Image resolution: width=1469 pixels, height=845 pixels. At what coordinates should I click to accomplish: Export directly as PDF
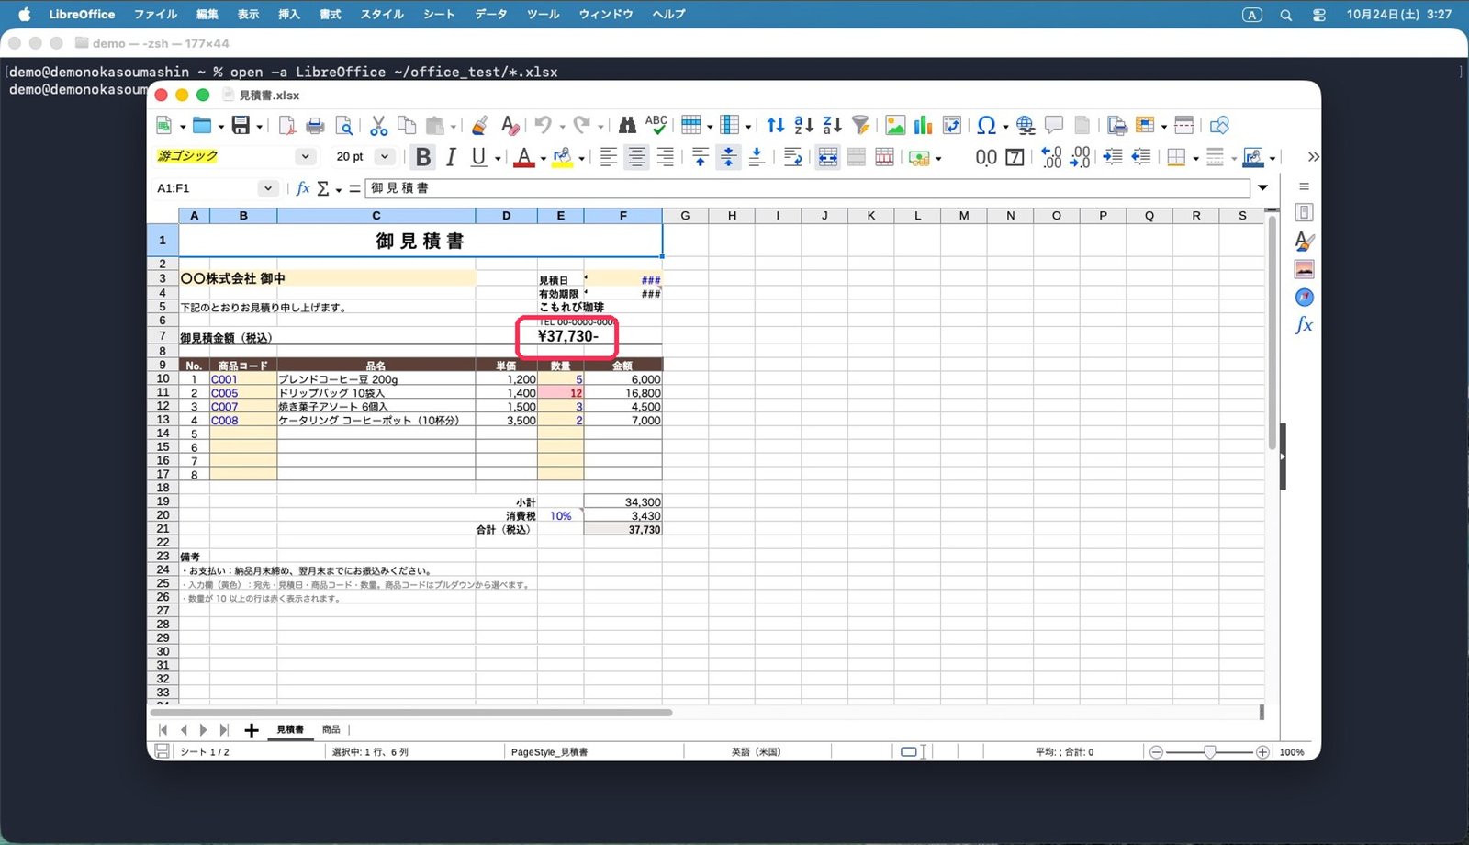287,126
